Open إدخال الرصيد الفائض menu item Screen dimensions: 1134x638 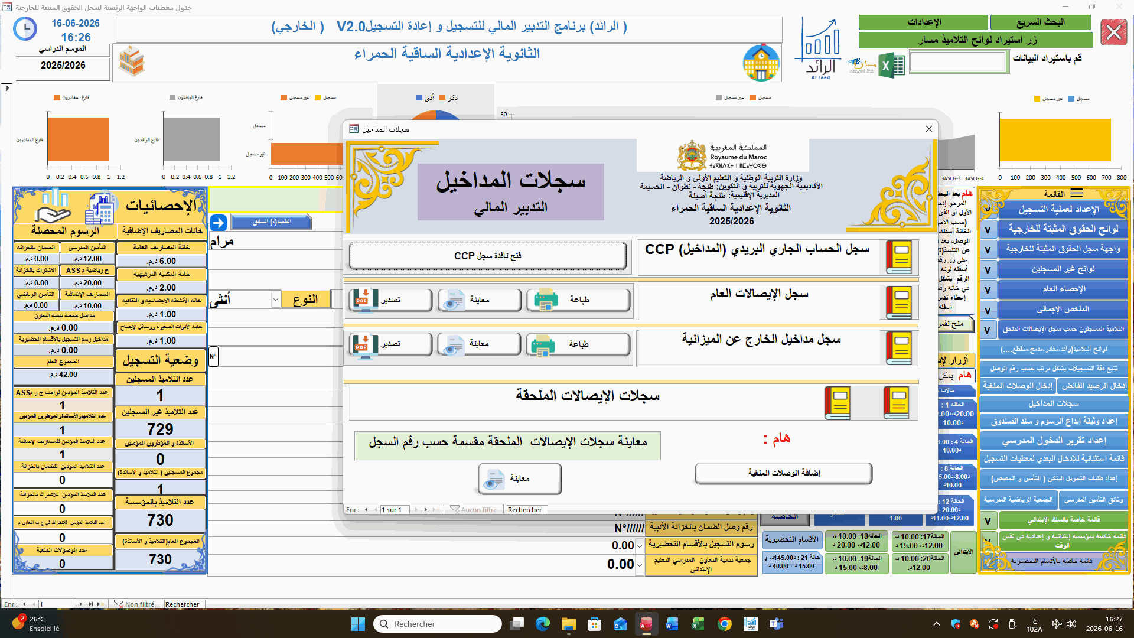(x=1093, y=386)
